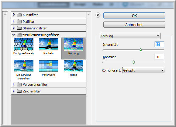176x127 pixels.
Task: Click the double-chevron collapse gallery icon
Action: click(x=98, y=15)
